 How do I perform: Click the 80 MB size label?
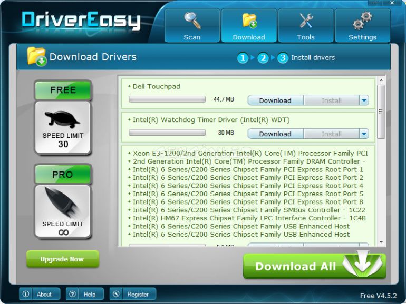click(x=226, y=133)
